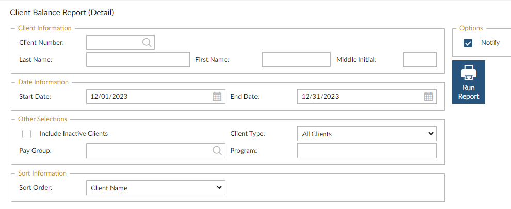Screen dimensions: 511x209
Task: Uncheck the Notify checkbox
Action: (x=468, y=43)
